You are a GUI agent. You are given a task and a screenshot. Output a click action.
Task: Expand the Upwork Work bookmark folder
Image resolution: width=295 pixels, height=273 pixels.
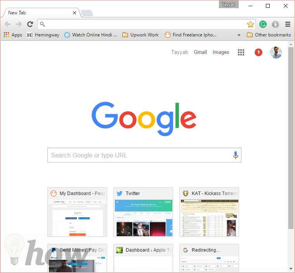(x=141, y=35)
